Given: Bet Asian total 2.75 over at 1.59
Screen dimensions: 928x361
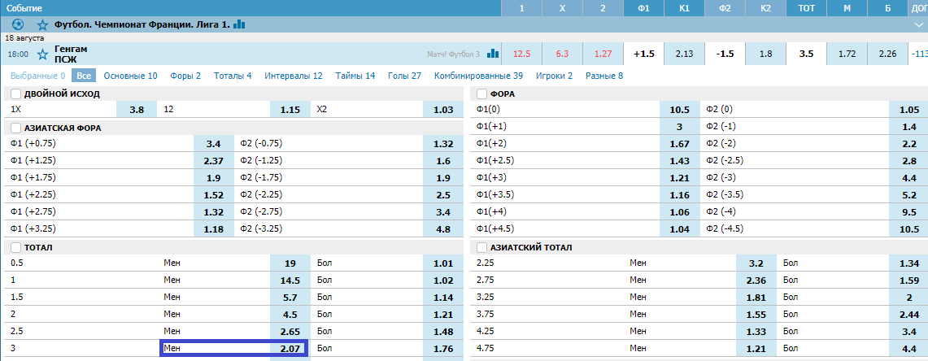Looking at the screenshot, I should point(908,281).
